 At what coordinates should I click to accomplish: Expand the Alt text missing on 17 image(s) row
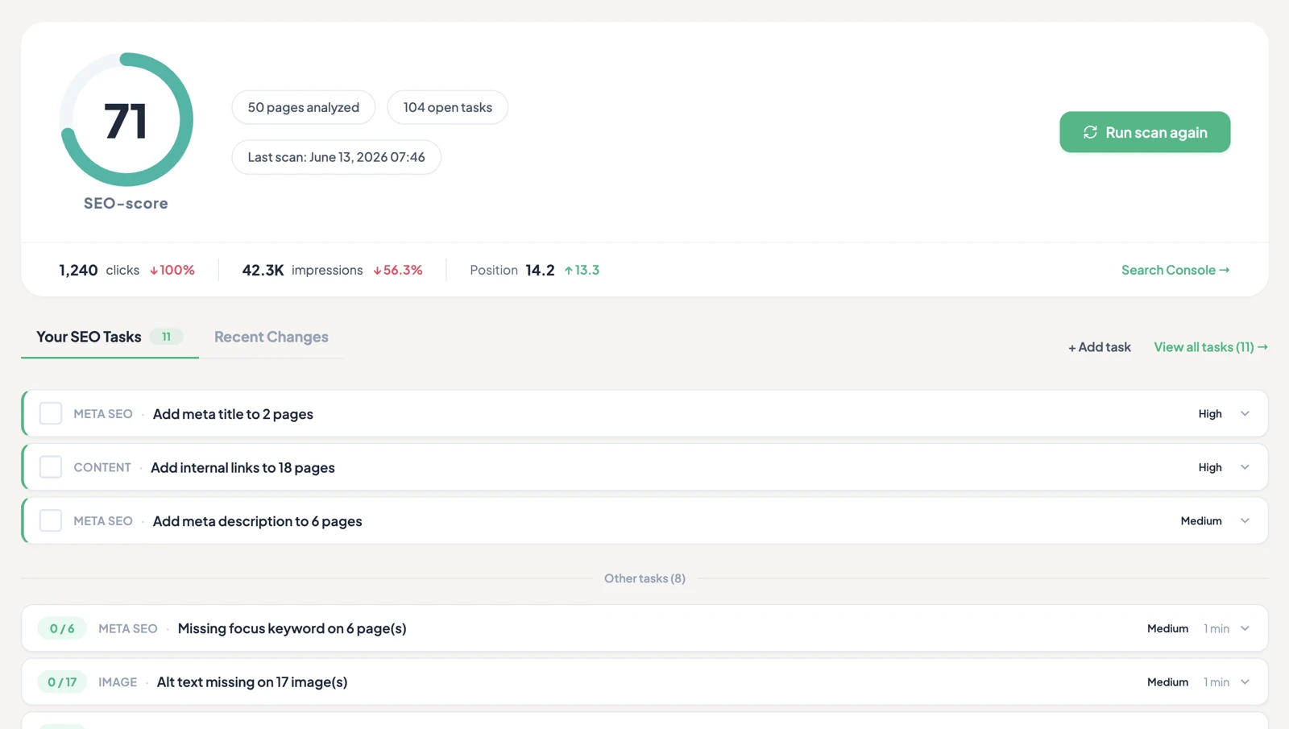(x=1245, y=681)
